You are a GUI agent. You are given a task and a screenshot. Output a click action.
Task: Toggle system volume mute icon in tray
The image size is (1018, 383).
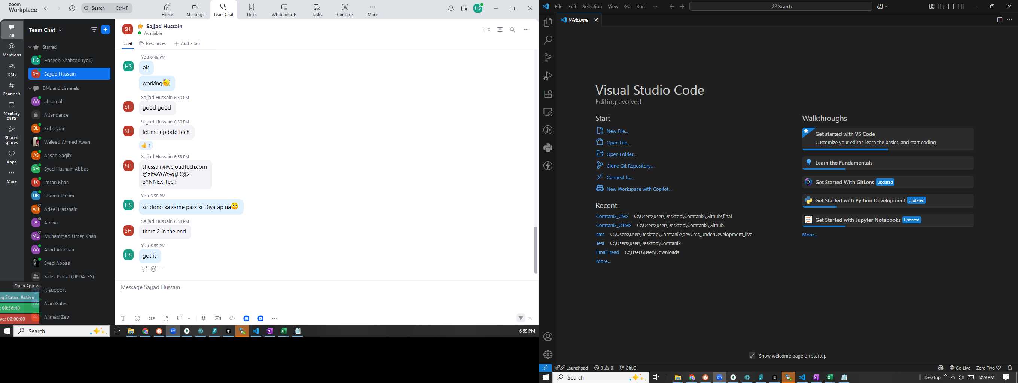tap(961, 377)
